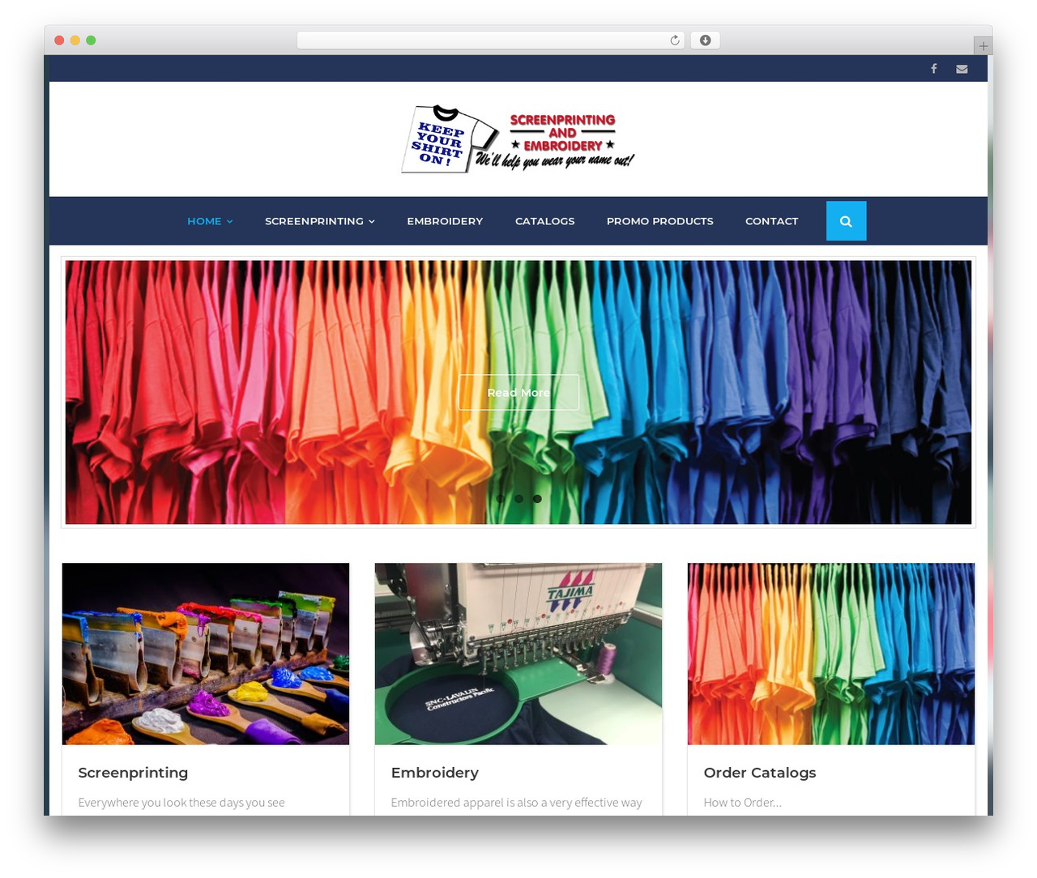The height and width of the screenshot is (878, 1037).
Task: Click the text 'Everywhere you look these days you see'
Action: (181, 803)
